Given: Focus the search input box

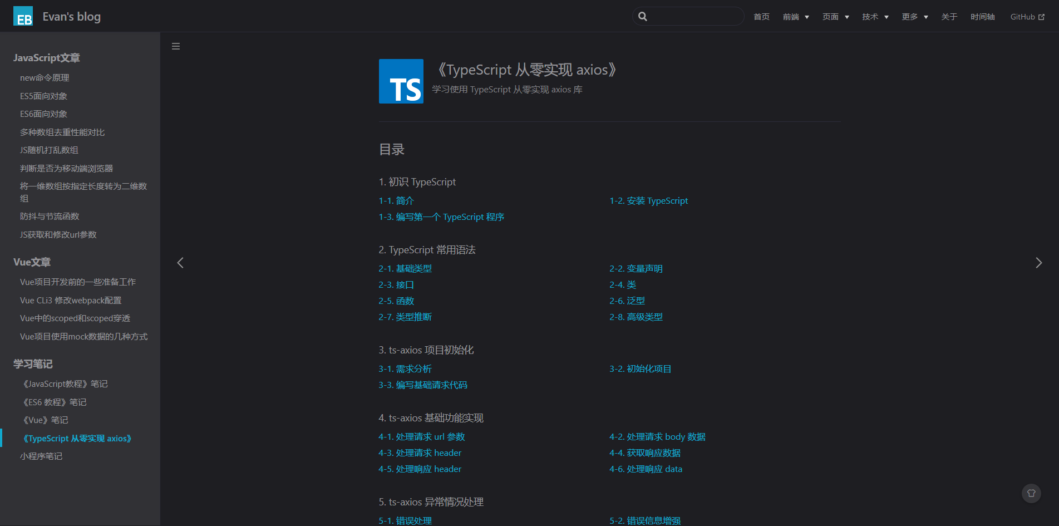Looking at the screenshot, I should [688, 16].
